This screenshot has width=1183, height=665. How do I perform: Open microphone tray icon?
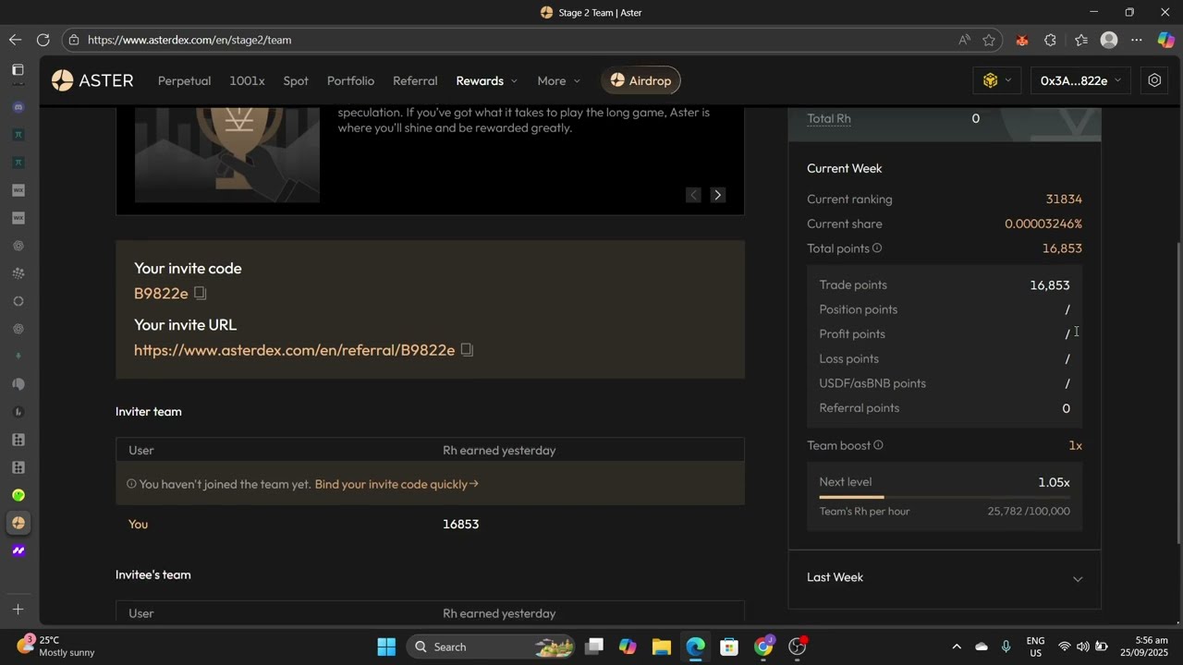tap(1006, 647)
